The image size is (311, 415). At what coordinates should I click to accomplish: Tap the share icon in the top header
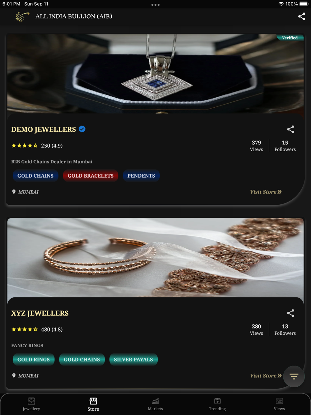pyautogui.click(x=301, y=16)
